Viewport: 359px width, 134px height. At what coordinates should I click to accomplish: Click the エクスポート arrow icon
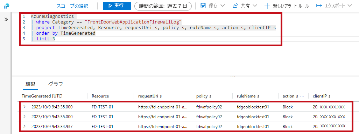pyautogui.click(x=319, y=6)
